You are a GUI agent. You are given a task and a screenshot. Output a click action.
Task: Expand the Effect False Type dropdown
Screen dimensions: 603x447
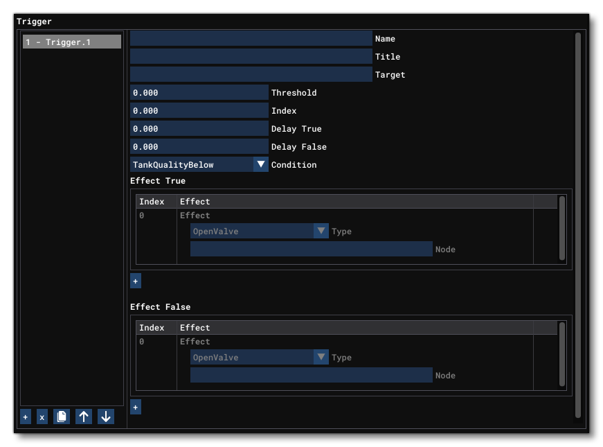coord(321,358)
